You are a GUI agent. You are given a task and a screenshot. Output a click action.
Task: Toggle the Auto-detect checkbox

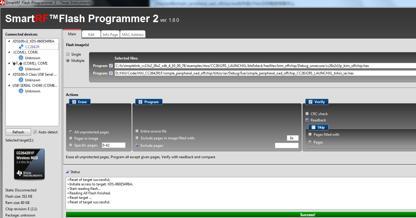coord(35,132)
